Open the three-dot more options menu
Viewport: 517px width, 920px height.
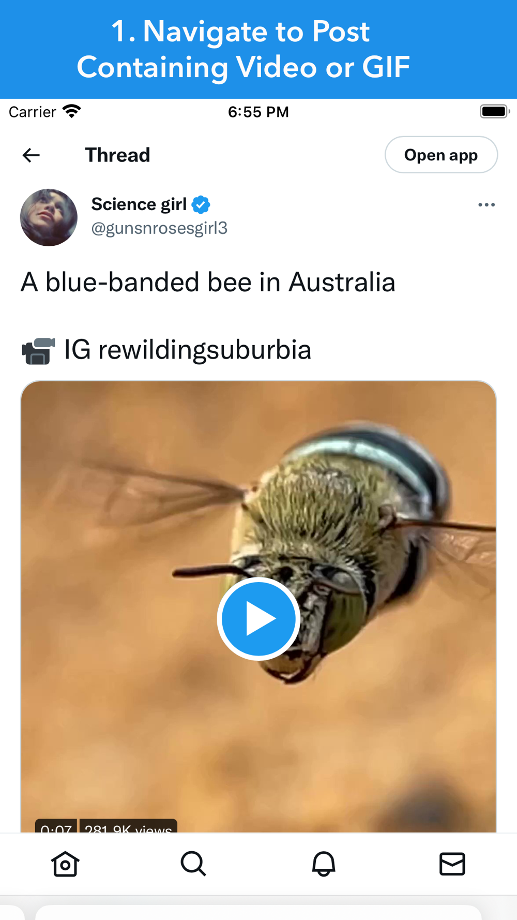pos(486,205)
